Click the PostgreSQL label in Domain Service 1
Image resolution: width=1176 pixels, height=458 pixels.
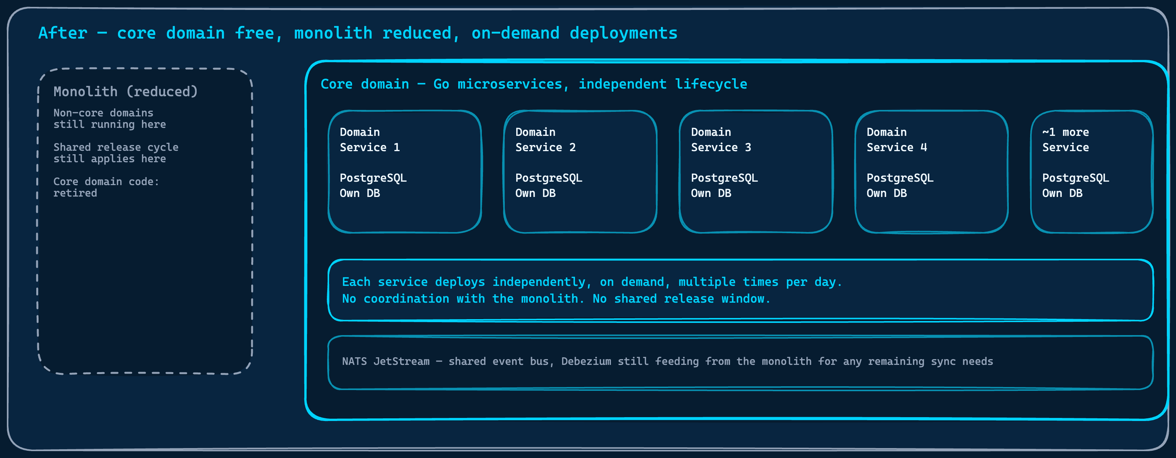point(373,178)
